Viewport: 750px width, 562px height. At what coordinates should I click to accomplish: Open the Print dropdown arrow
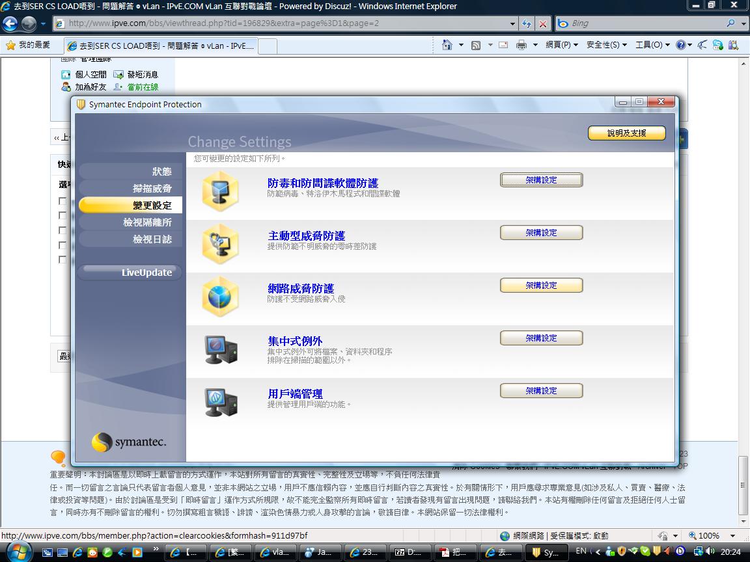[x=535, y=45]
